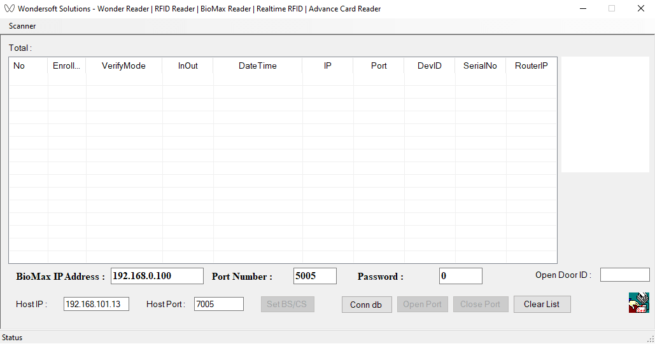
Task: Focus the BioMax IP Address field
Action: [157, 276]
